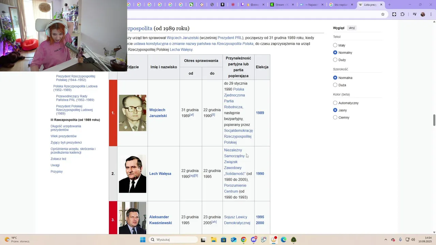Go to Żyjący byli prezydenci section
436x245 pixels.
[66, 143]
